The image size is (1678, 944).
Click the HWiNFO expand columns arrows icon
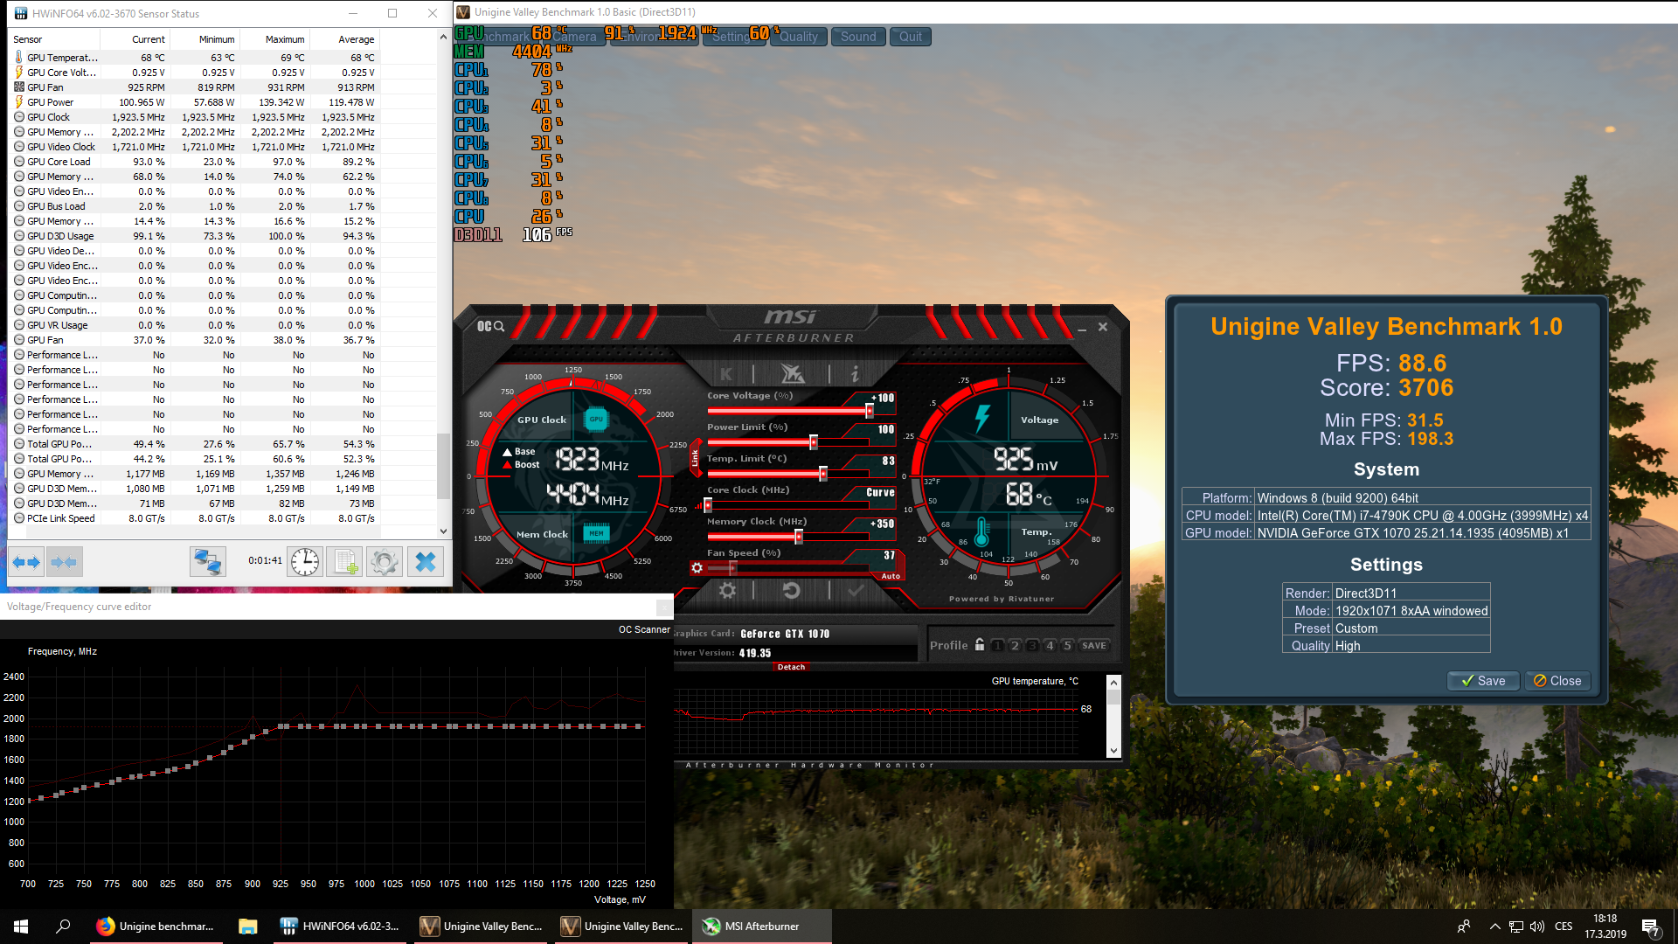pyautogui.click(x=26, y=562)
